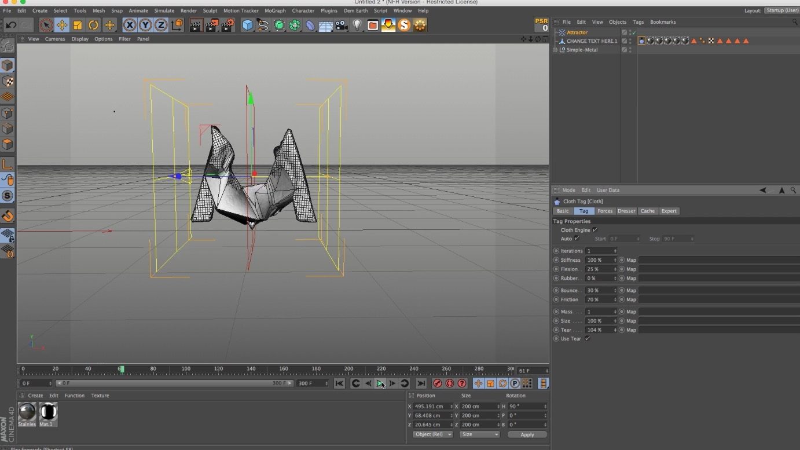
Task: Open Object Manager Tags menu
Action: coord(638,22)
